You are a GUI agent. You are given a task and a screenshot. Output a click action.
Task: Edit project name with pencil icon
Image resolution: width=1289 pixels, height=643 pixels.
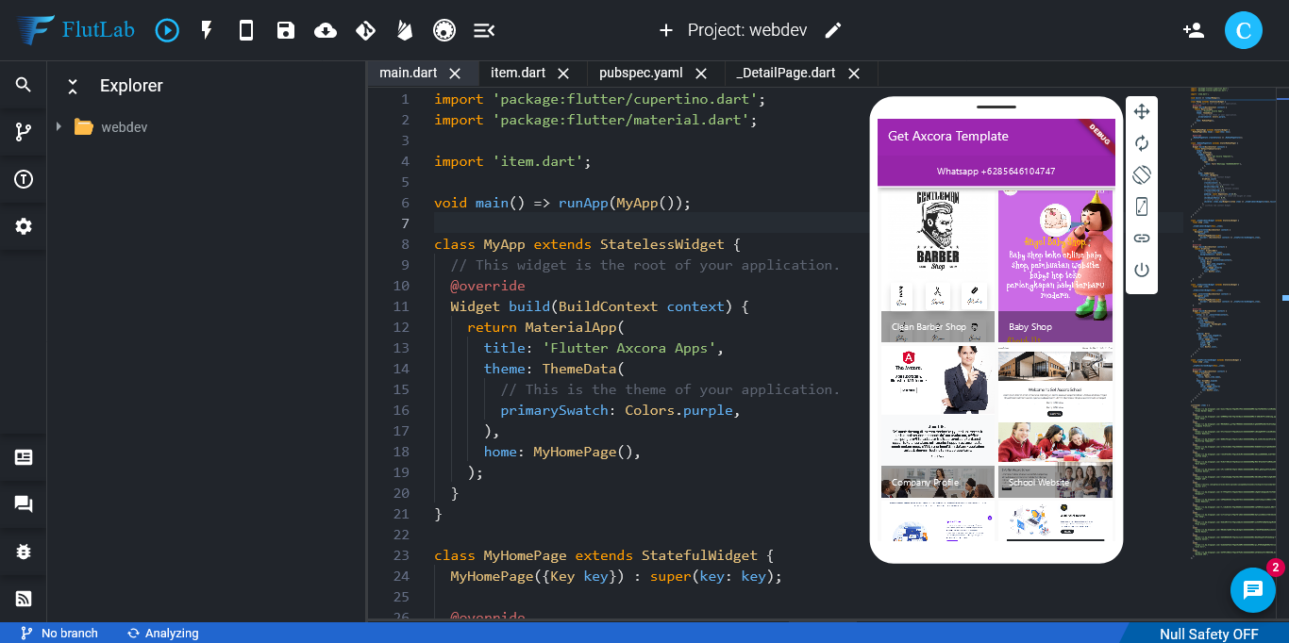pos(832,30)
